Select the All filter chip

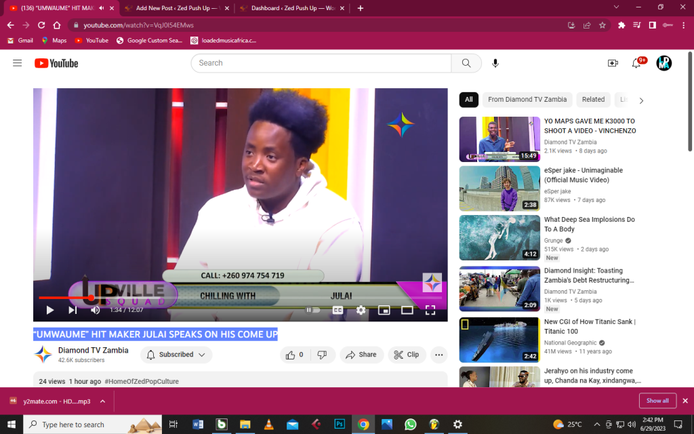(x=469, y=100)
